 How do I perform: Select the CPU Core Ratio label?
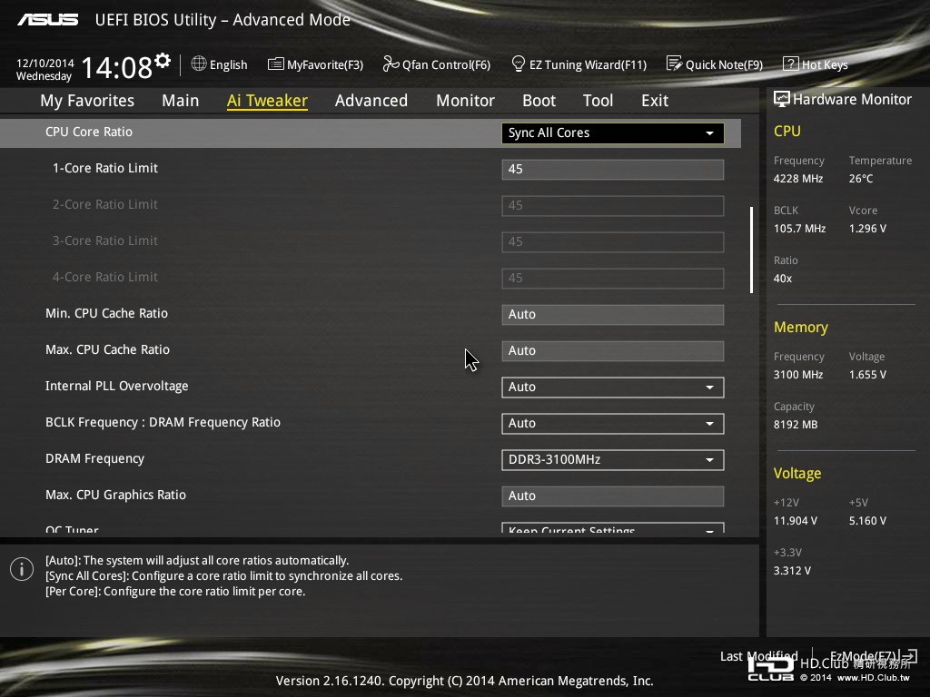point(89,133)
